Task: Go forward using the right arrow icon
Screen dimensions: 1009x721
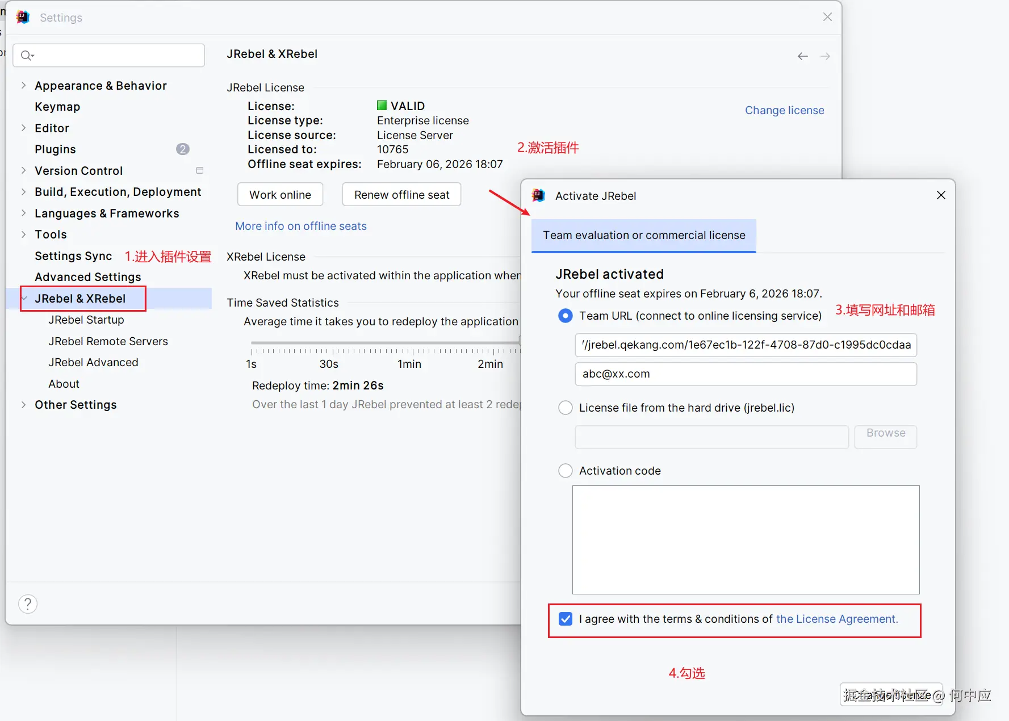Action: click(x=825, y=56)
